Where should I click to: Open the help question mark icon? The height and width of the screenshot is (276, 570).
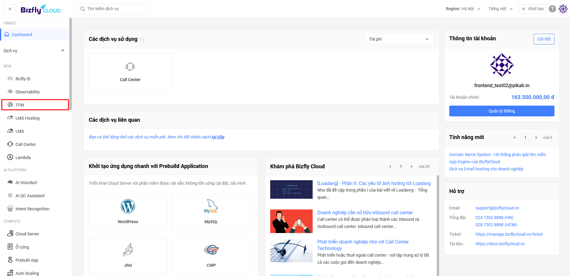(552, 9)
